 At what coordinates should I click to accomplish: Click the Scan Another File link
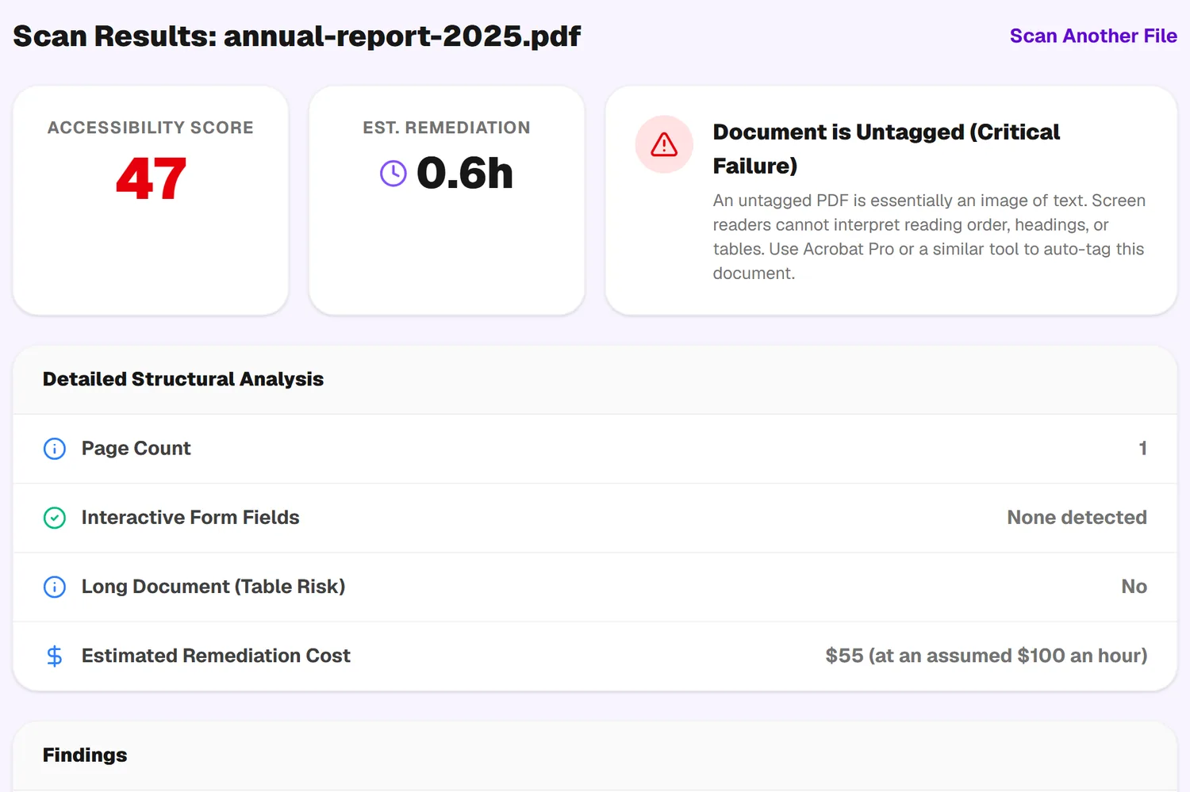point(1093,36)
